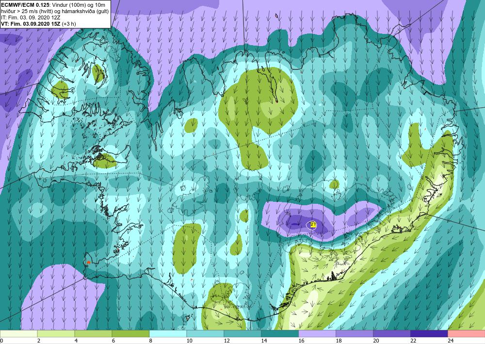Pick the pale cyan 8–10 m/s legend swatch

point(168,334)
